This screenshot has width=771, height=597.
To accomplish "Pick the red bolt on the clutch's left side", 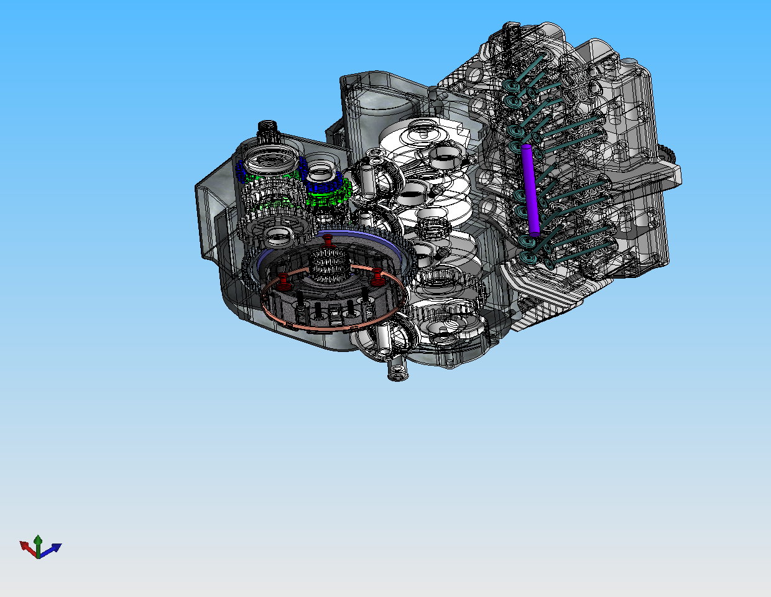I will (284, 282).
